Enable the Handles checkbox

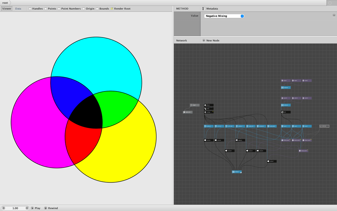(x=30, y=9)
